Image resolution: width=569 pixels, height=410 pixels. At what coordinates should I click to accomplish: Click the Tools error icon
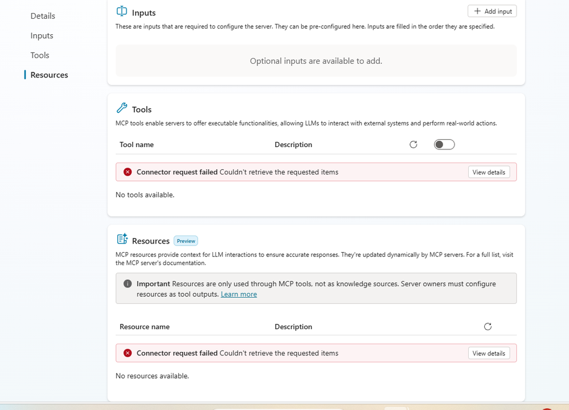point(128,172)
